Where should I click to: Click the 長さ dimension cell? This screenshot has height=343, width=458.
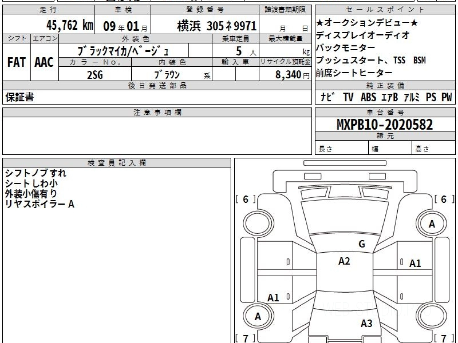(x=342, y=148)
